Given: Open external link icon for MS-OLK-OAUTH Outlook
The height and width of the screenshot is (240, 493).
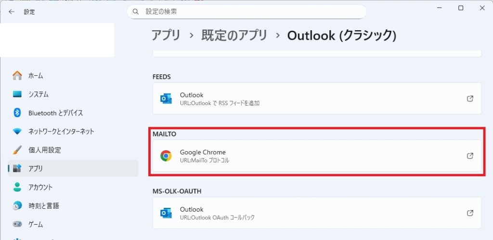Looking at the screenshot, I should (x=470, y=213).
